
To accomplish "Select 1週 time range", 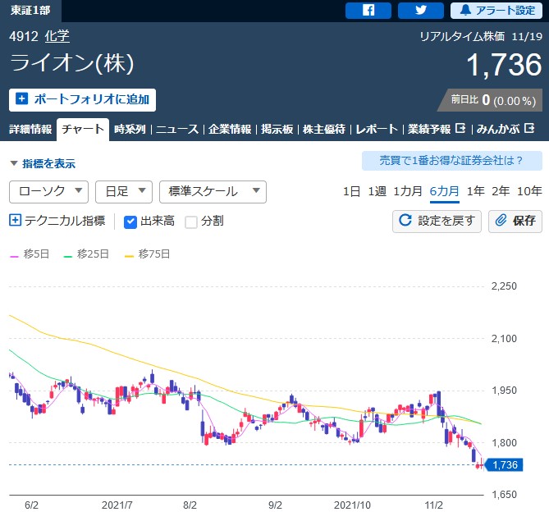I will 377,191.
